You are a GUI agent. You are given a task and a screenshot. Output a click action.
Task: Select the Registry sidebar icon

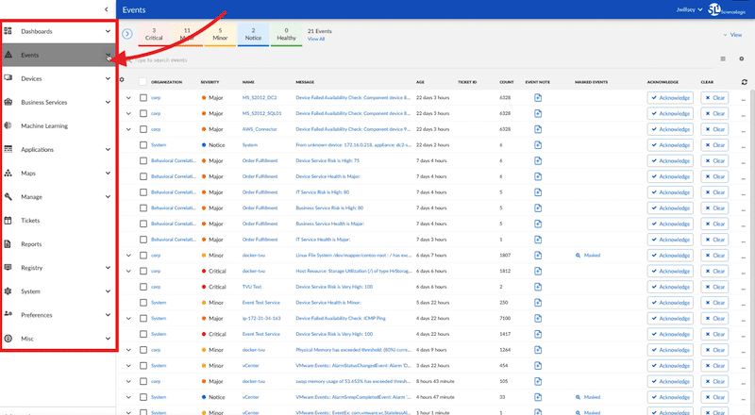(8, 267)
